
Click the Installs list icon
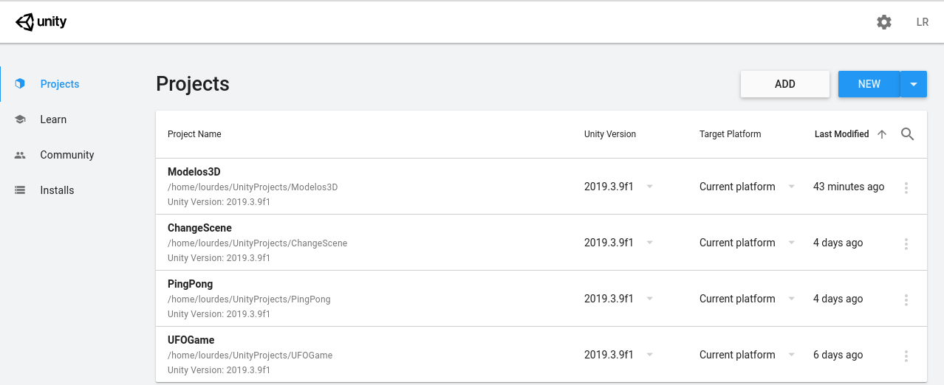(20, 190)
